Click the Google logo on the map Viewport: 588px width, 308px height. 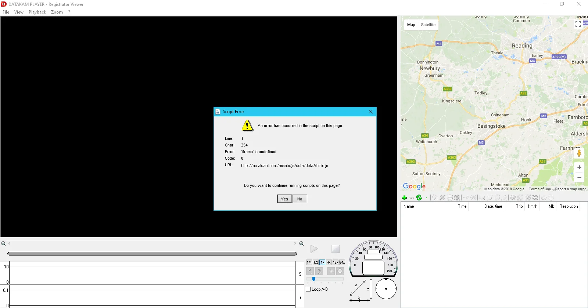point(414,186)
